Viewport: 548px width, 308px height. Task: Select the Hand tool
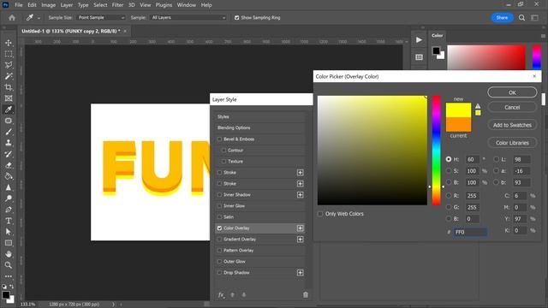tap(9, 254)
